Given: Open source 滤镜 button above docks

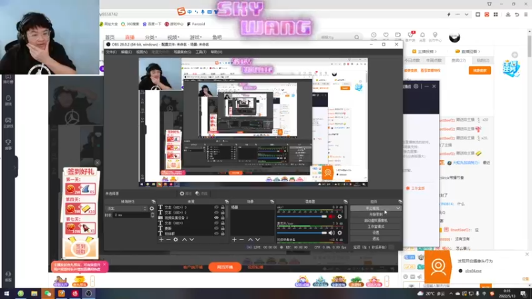Looking at the screenshot, I should coord(201,193).
